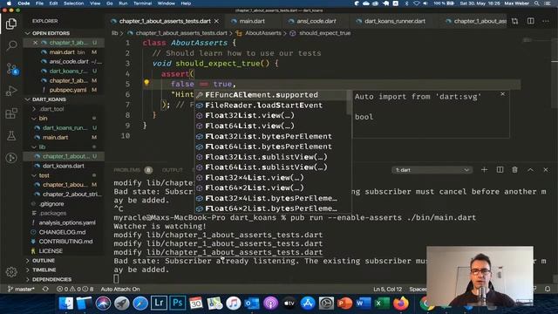Open the Extensions view

tap(11, 113)
